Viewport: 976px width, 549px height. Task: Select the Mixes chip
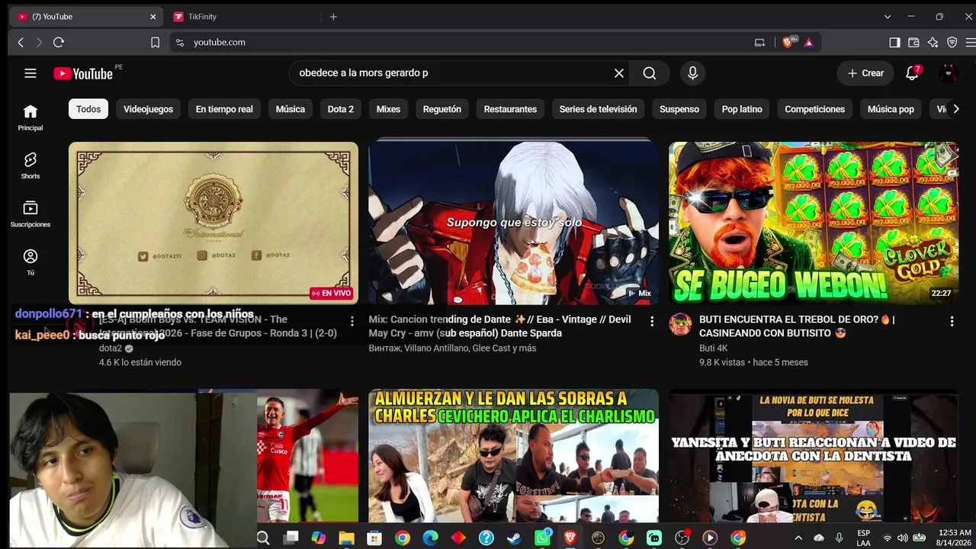tap(388, 109)
